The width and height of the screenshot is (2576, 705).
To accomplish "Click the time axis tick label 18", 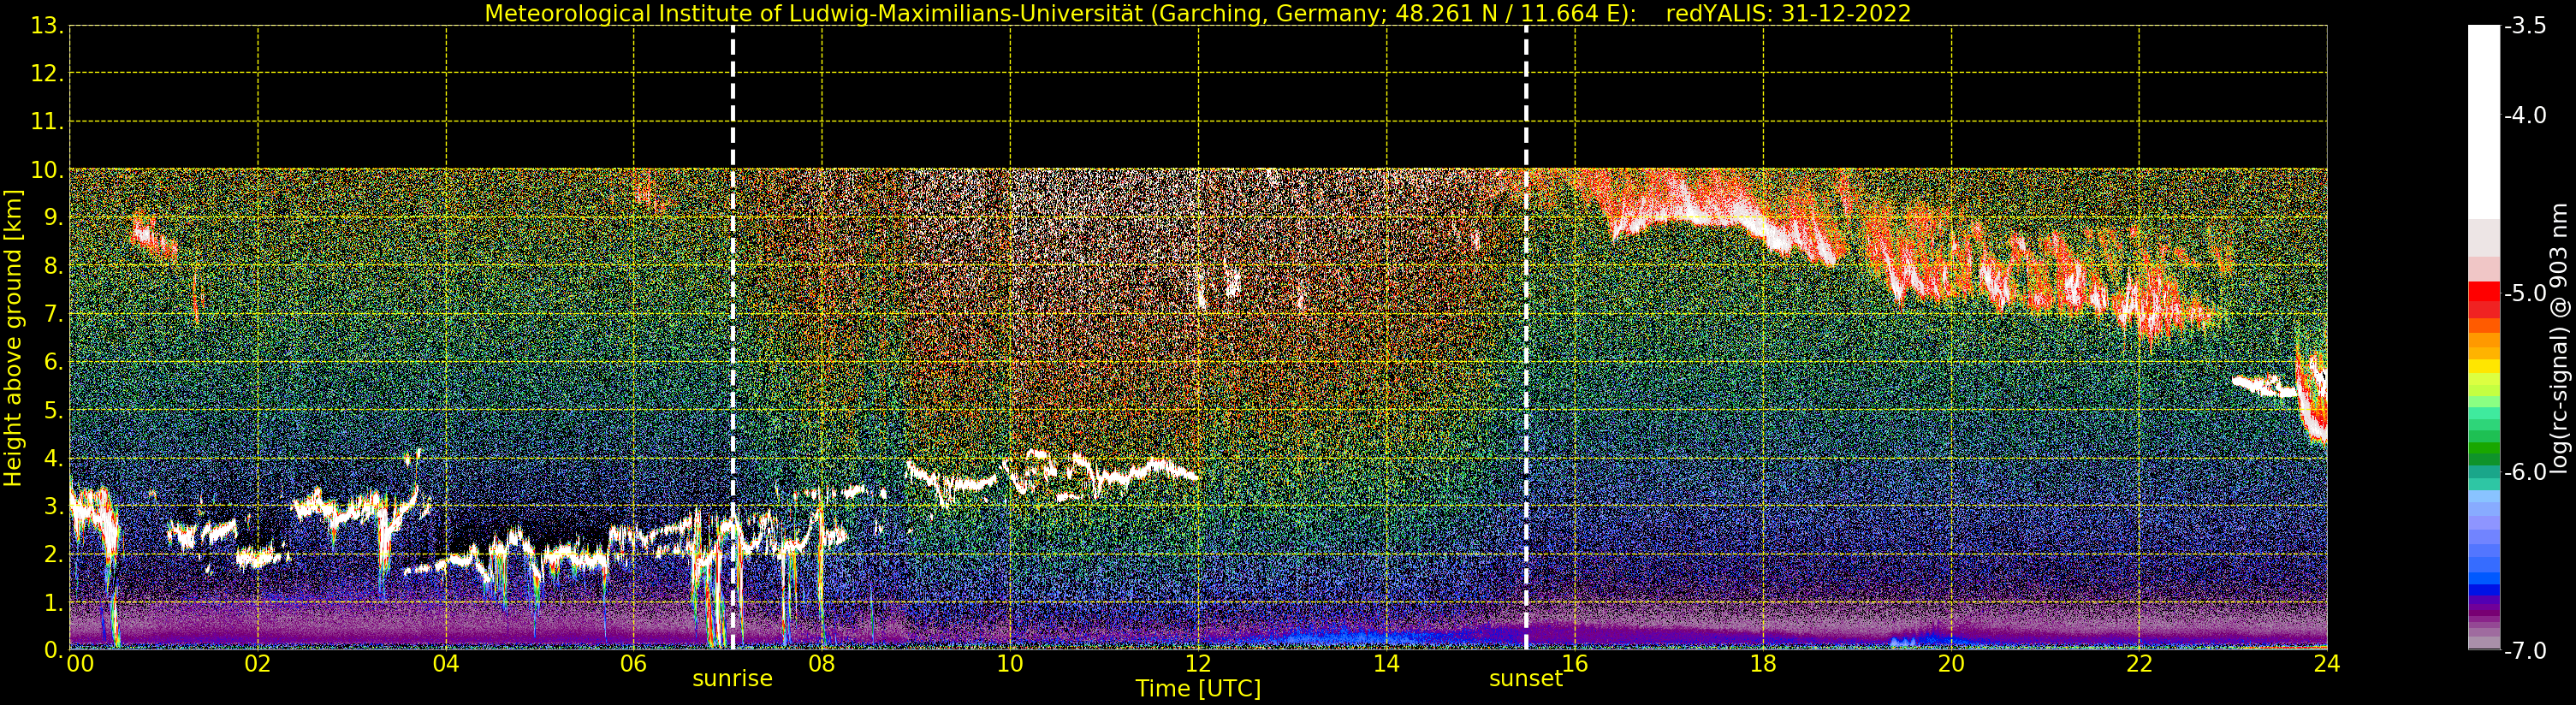I will pos(1763,664).
